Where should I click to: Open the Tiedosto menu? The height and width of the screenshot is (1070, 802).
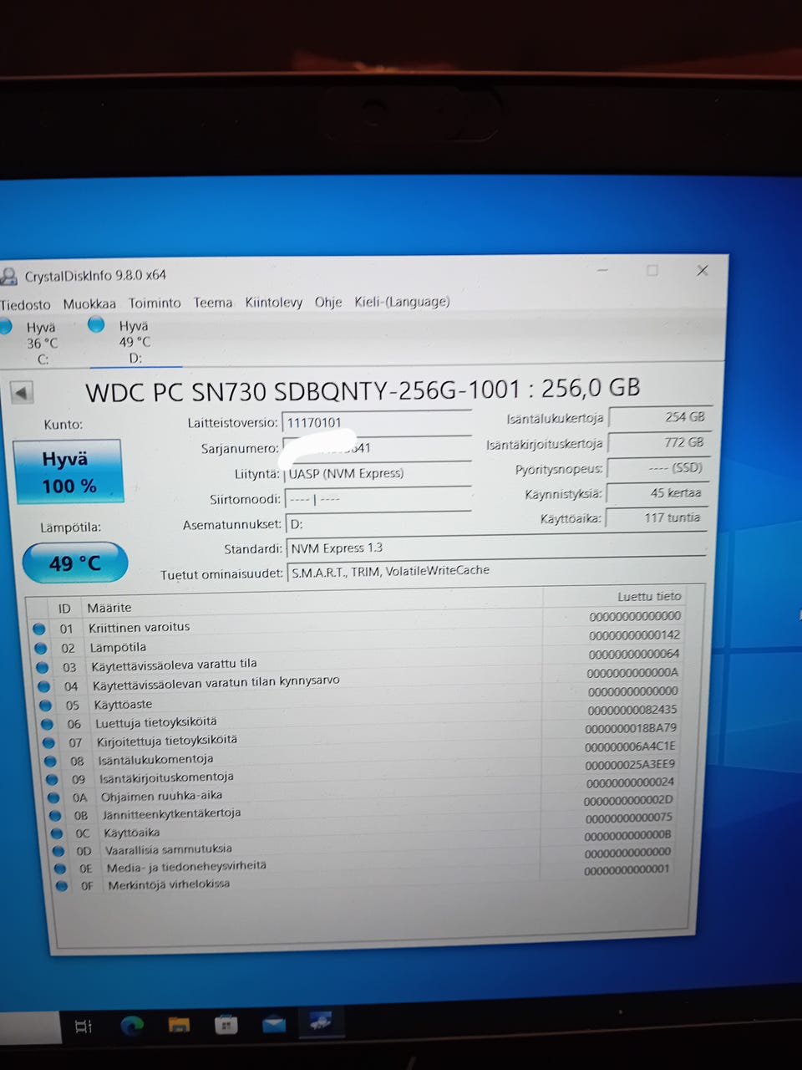pos(25,305)
